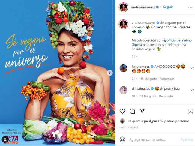This screenshot has width=195, height=146.
Task: Save post with the bookmark icon
Action: 190,111
